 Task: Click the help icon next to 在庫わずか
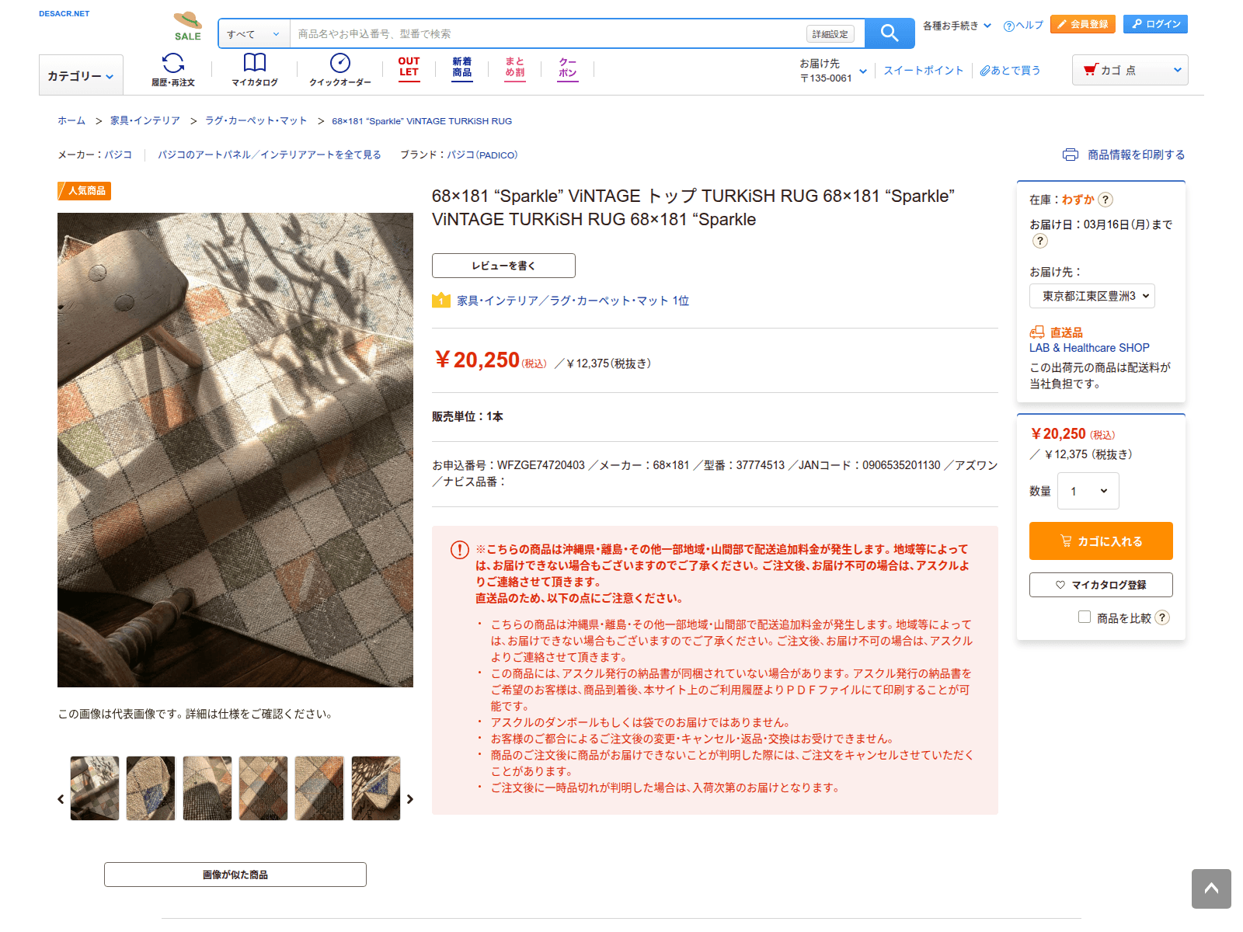pos(1105,200)
